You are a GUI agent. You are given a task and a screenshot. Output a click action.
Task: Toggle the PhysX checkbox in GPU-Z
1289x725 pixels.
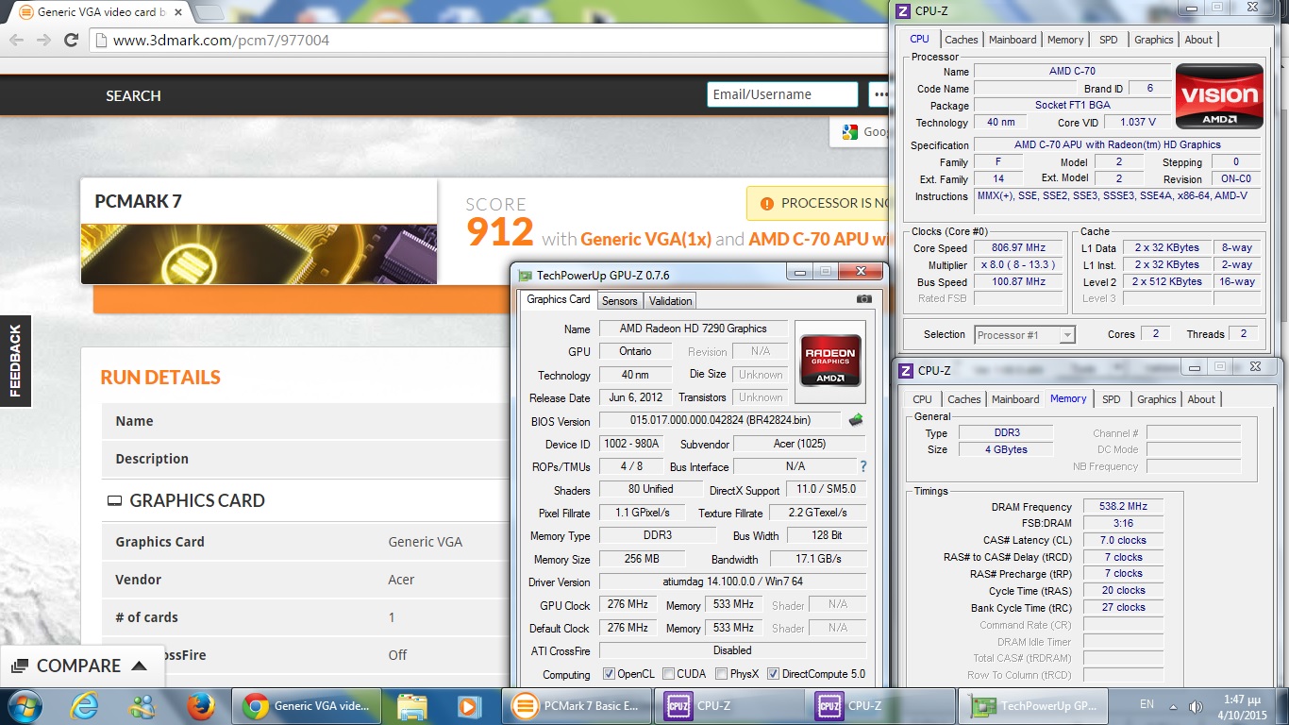click(721, 674)
